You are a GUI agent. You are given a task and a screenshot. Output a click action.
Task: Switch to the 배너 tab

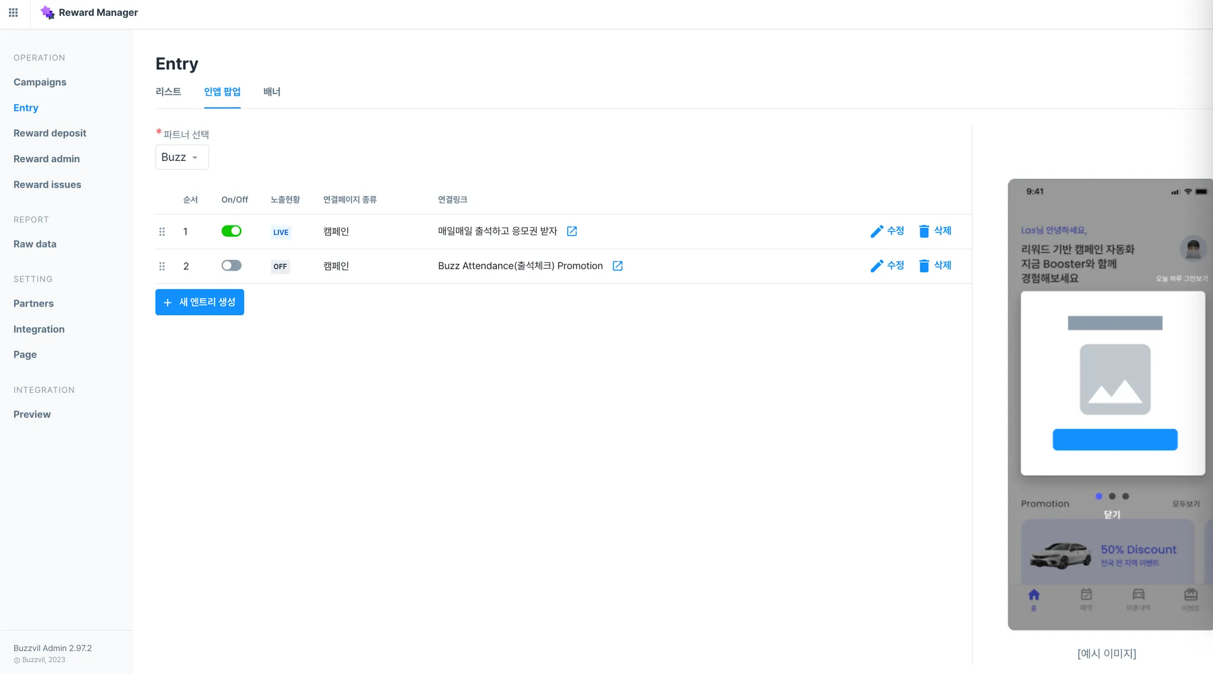click(x=272, y=92)
